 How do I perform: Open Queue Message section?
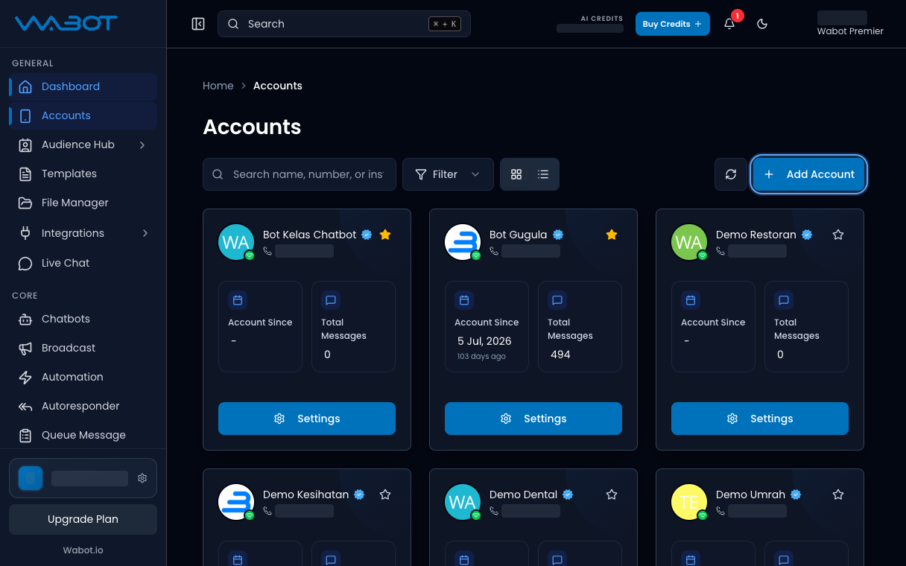coord(83,435)
